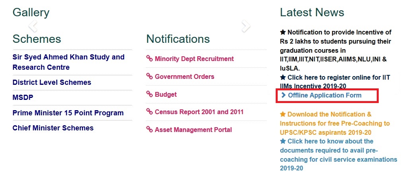Click link icon beside Asset Management Portal
Image resolution: width=401 pixels, height=172 pixels.
pyautogui.click(x=149, y=130)
